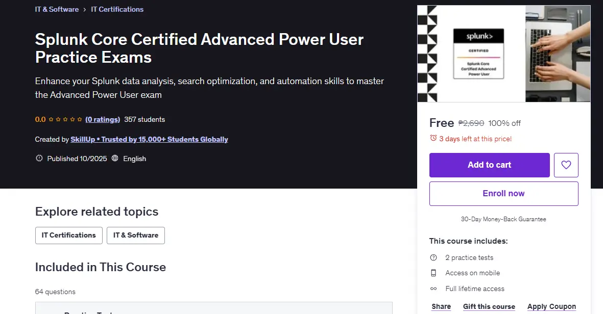This screenshot has height=314, width=603.
Task: Click the '64 questions' text
Action: [55, 292]
